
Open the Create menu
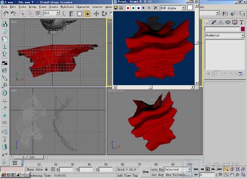click(x=53, y=7)
